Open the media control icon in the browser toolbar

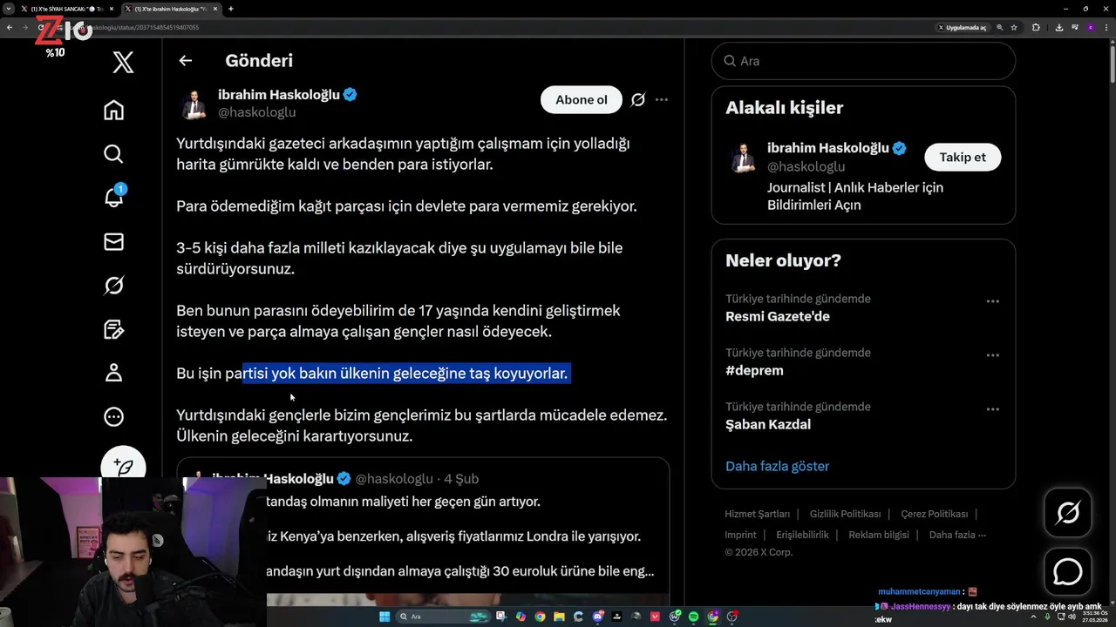click(x=1075, y=28)
